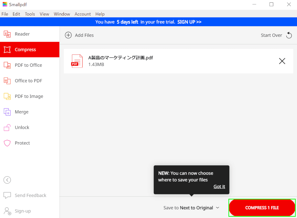Open the Account menu
The image size is (297, 218).
(83, 14)
